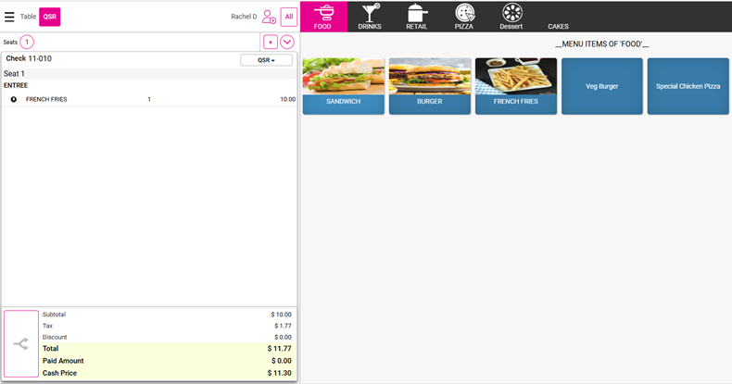Open the RETAIL category
The image size is (732, 384).
pyautogui.click(x=417, y=16)
